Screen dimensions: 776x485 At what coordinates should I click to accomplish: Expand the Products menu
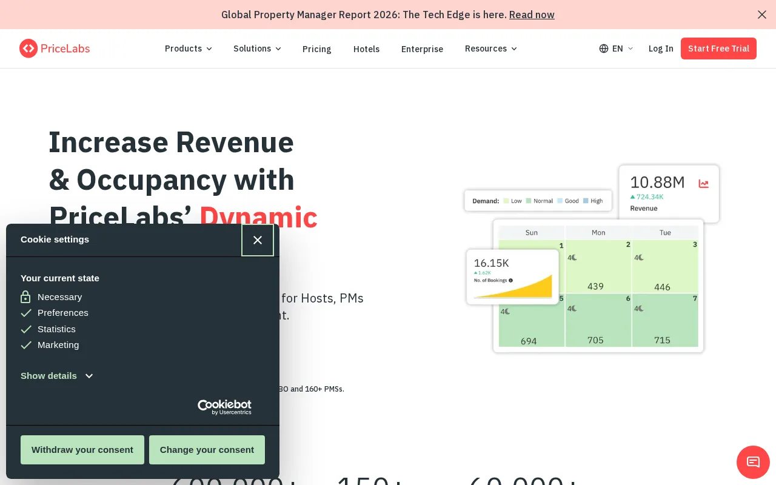click(189, 48)
